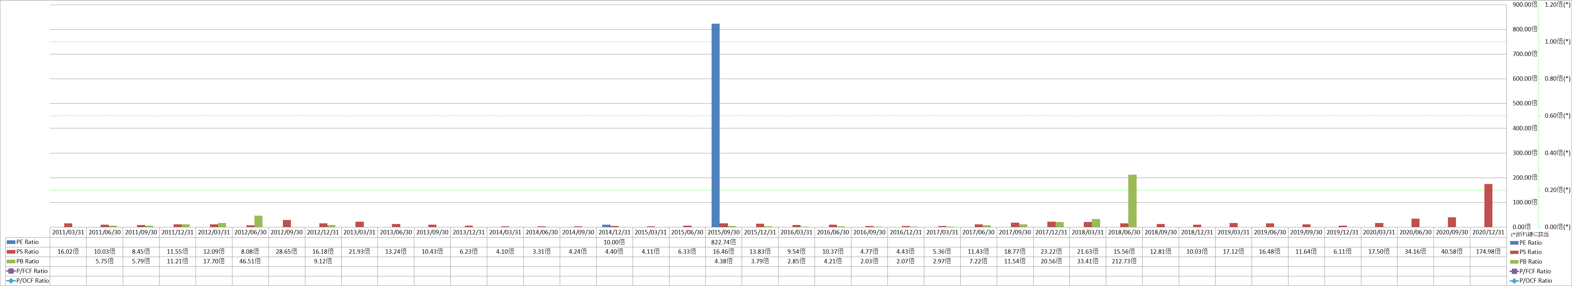Click the 2.03倍 PB Ratio cell

click(870, 262)
